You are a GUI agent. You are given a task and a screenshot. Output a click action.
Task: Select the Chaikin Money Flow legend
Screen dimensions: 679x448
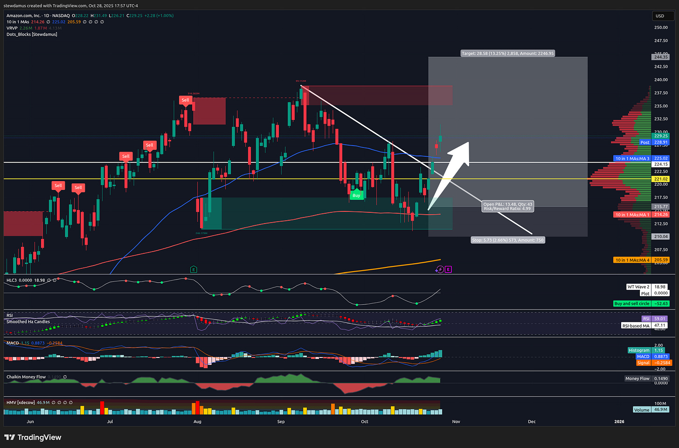(x=26, y=377)
